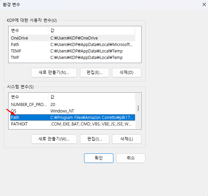Click the 값 column header in user variables

92,31
